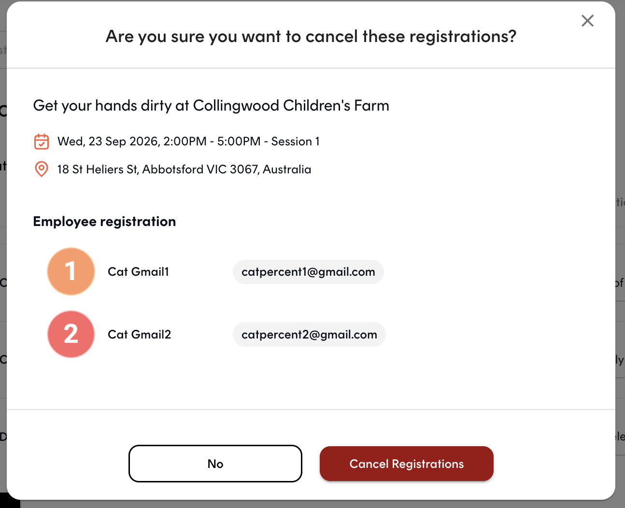The image size is (625, 508).
Task: Click the No button
Action: click(x=215, y=464)
